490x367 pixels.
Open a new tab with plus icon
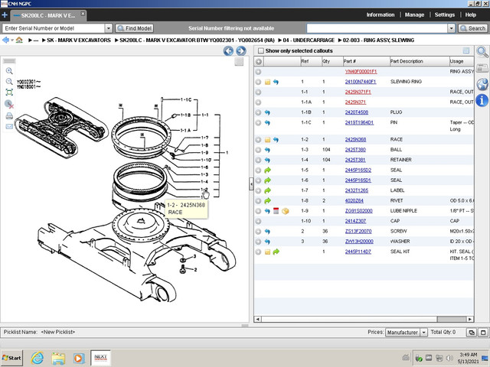click(5, 15)
